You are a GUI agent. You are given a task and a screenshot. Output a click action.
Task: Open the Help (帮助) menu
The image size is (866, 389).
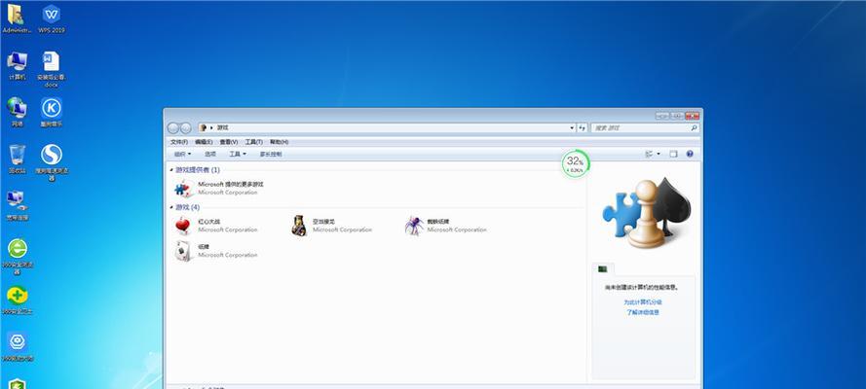(x=279, y=142)
